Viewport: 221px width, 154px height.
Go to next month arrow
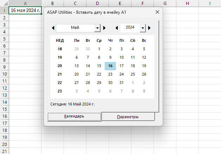tap(104, 28)
